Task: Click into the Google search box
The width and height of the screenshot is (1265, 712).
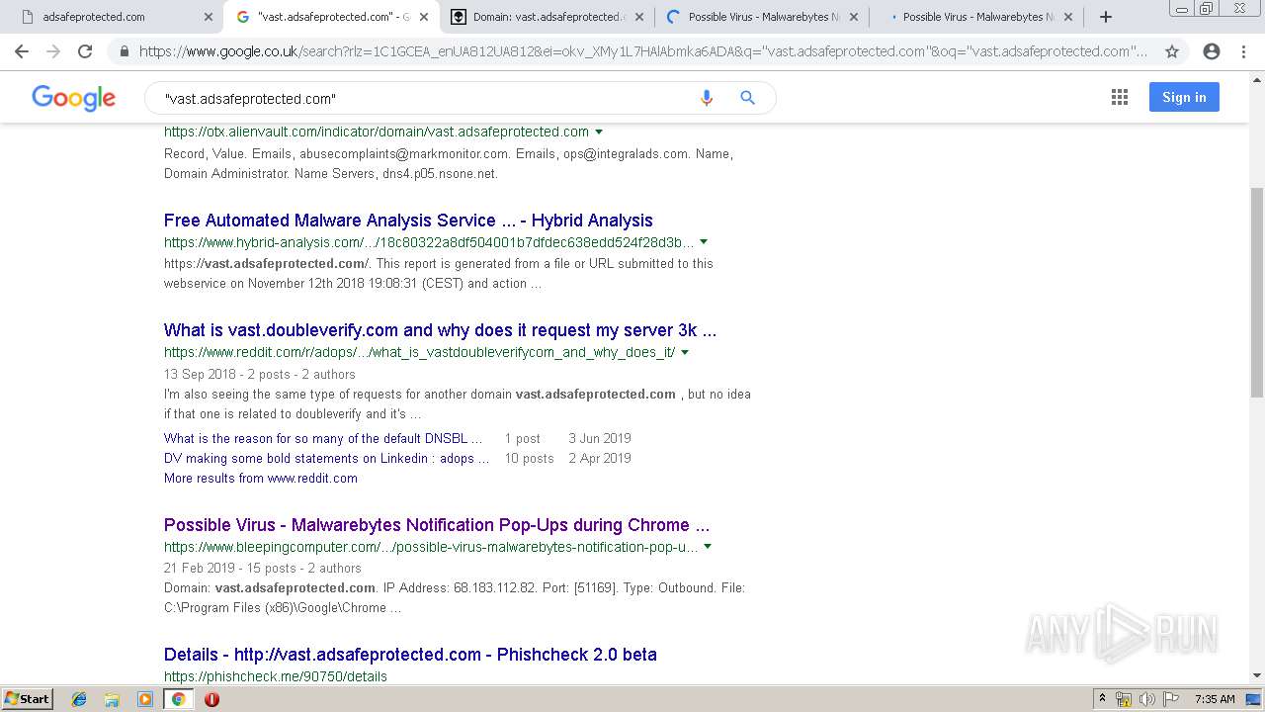Action: (x=425, y=98)
